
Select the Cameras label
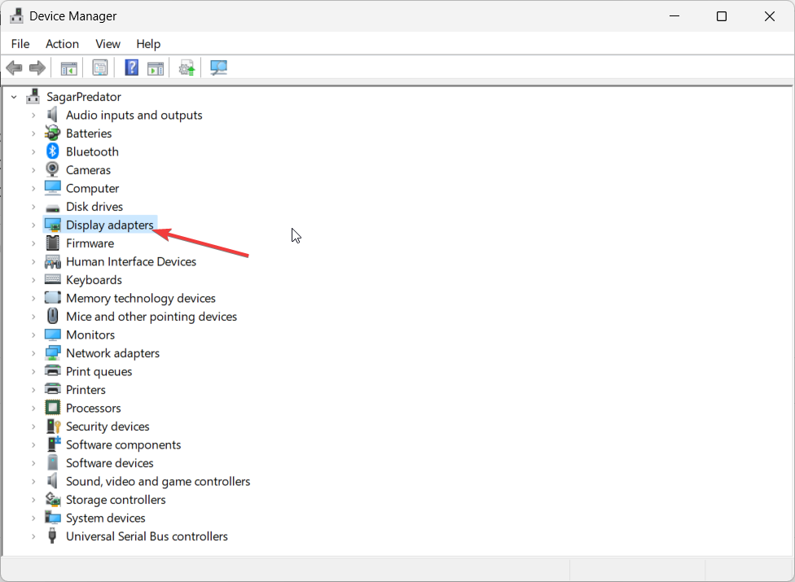coord(88,170)
